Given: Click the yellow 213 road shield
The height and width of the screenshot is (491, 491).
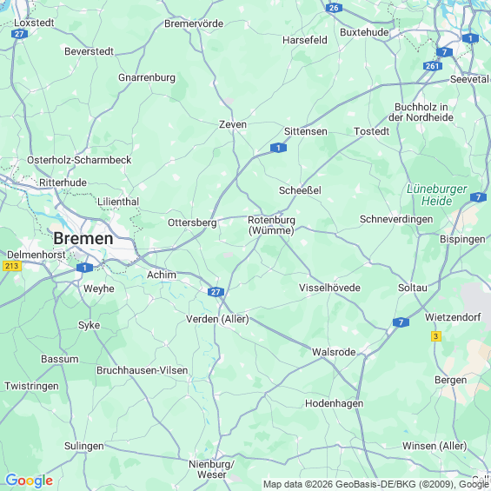Looking at the screenshot, I should pos(12,266).
